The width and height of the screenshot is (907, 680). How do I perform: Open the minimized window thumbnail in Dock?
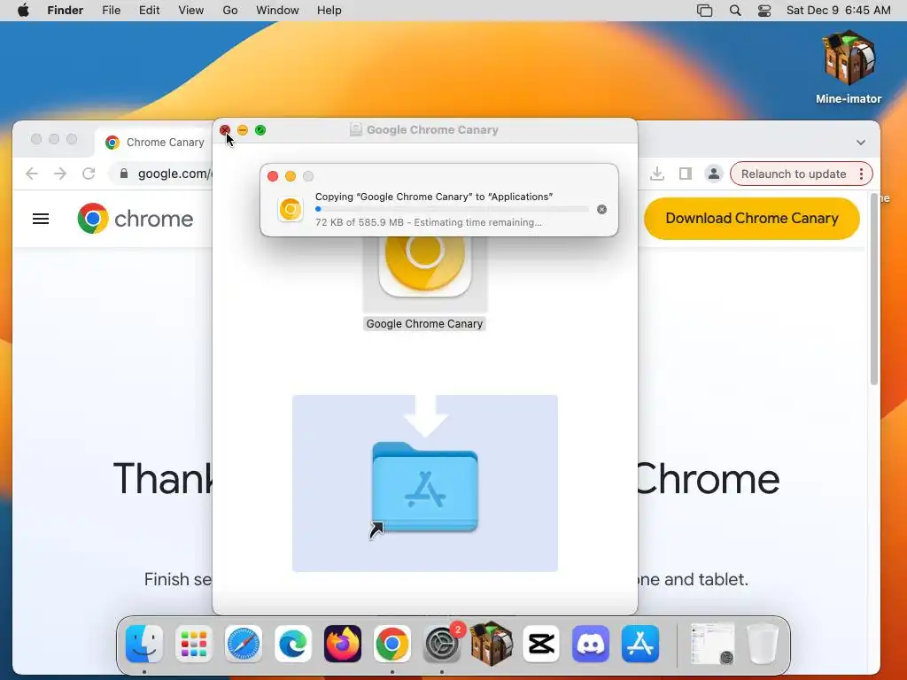coord(713,644)
